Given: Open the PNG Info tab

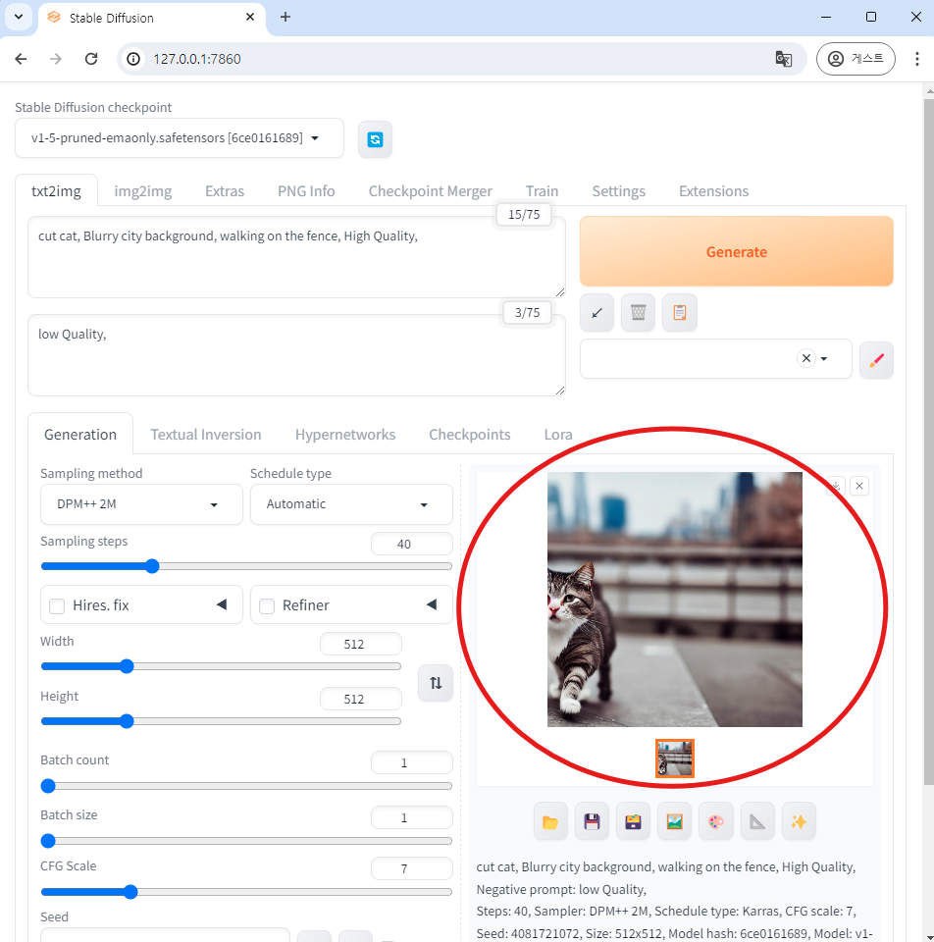Looking at the screenshot, I should click(306, 191).
